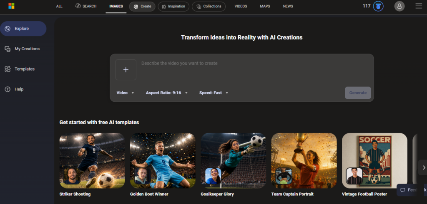Image resolution: width=427 pixels, height=204 pixels.
Task: Click the Templates sidebar icon
Action: (8, 69)
